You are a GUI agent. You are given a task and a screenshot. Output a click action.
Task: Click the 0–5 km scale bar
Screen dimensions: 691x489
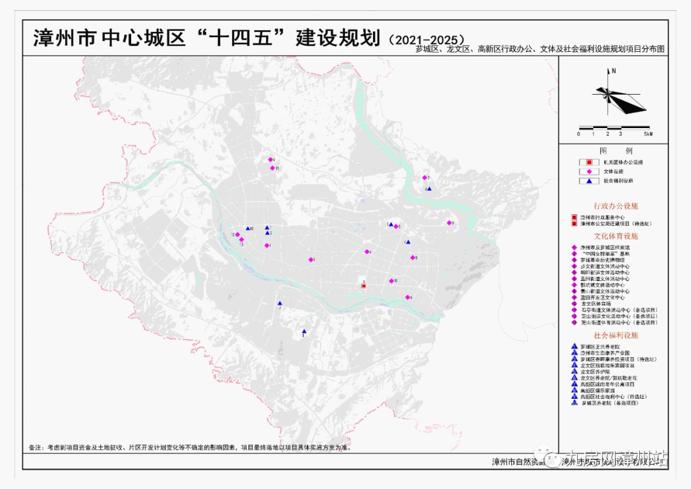click(614, 131)
